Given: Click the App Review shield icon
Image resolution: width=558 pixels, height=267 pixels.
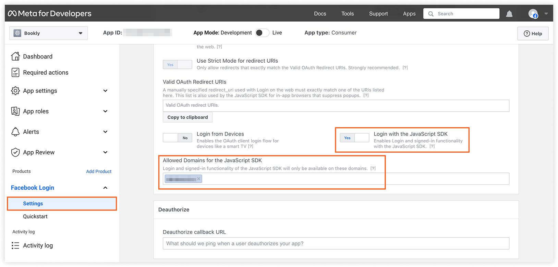Looking at the screenshot, I should point(15,152).
